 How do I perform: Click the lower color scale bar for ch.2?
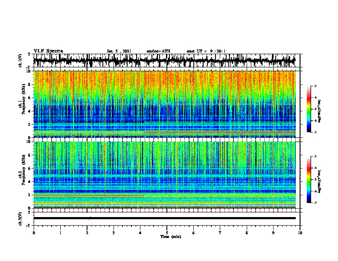pyautogui.click(x=309, y=180)
